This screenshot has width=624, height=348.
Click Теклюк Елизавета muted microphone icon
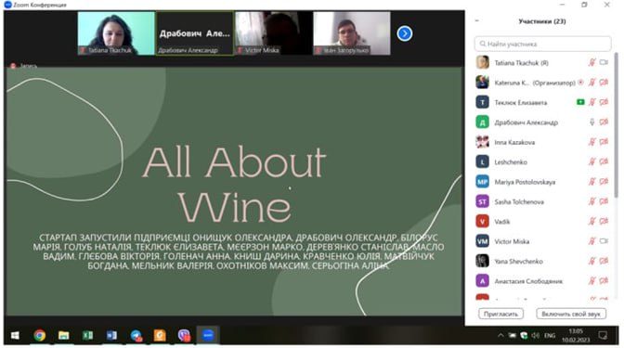(x=592, y=102)
